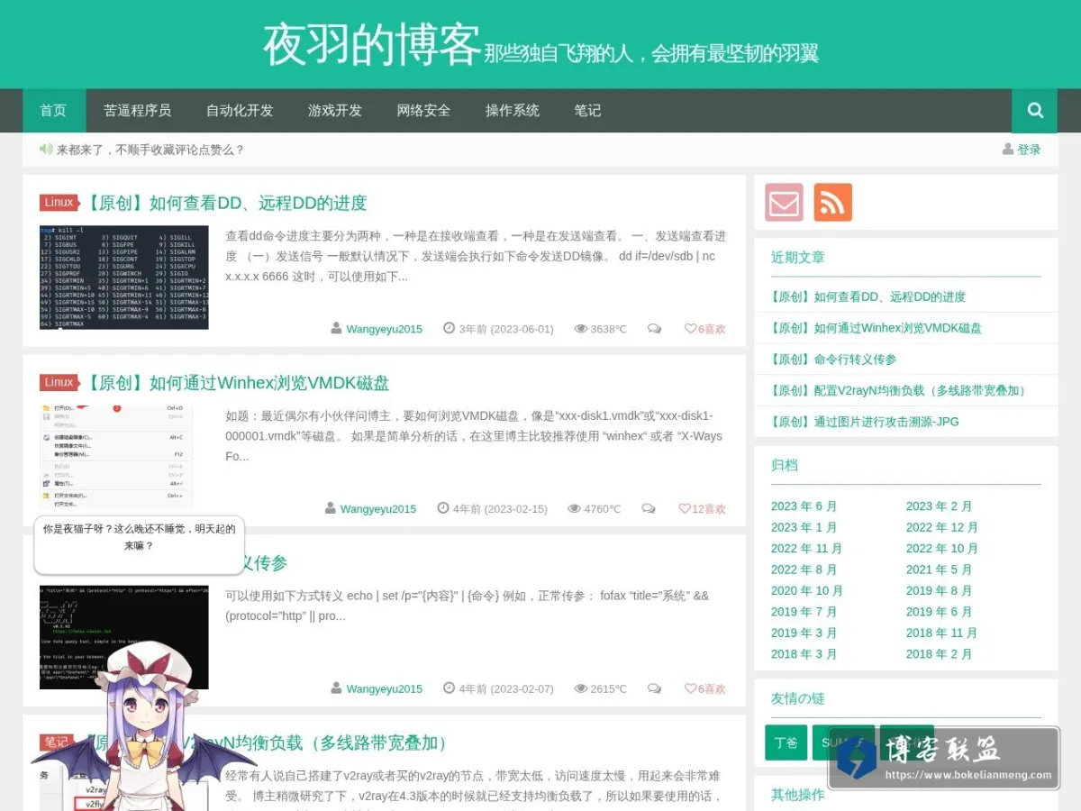Open archive 2019 年 7 月
The image size is (1081, 811).
[804, 612]
